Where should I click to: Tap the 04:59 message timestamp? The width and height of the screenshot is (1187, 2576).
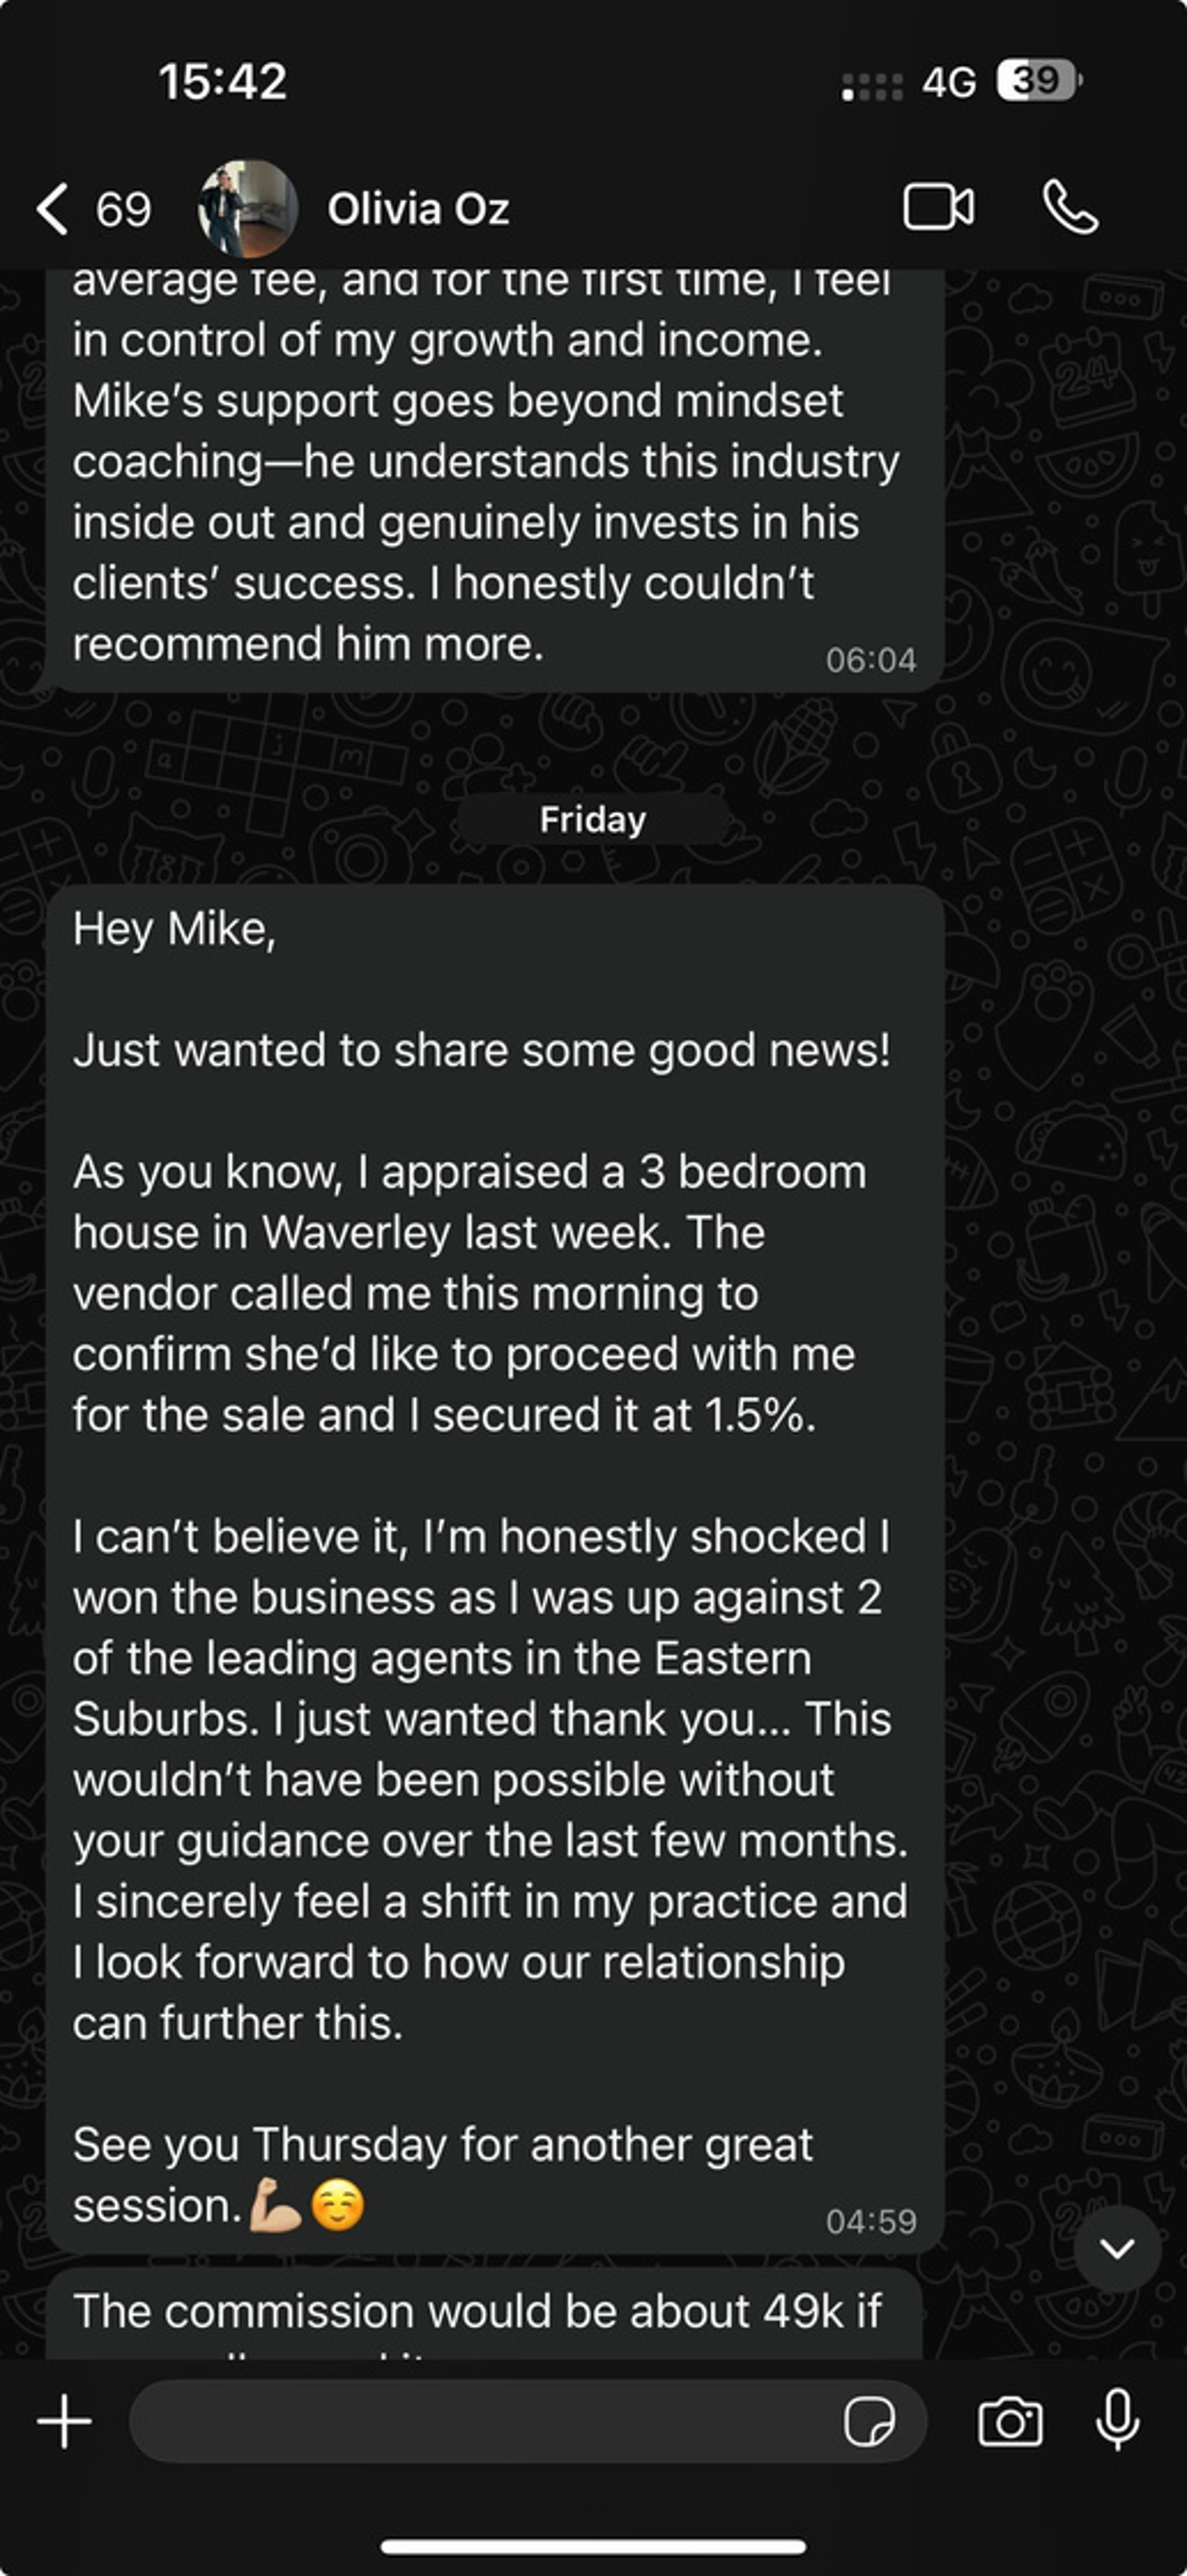point(871,2221)
